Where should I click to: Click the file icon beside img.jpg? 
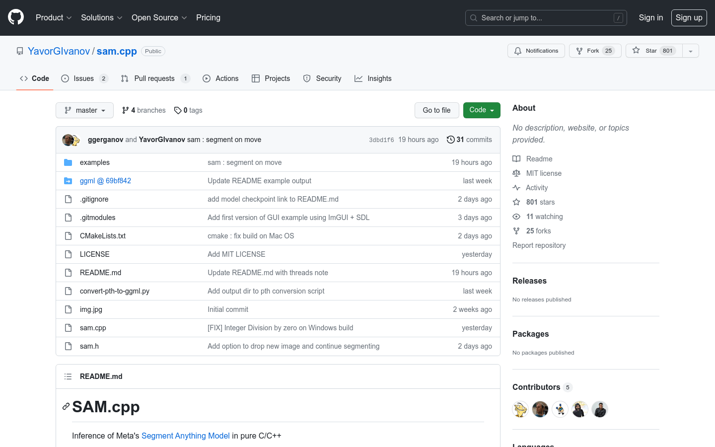[x=68, y=309]
